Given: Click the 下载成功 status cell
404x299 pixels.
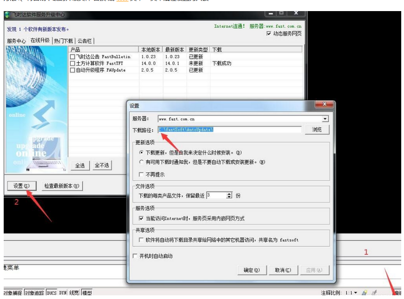Looking at the screenshot, I should coord(221,63).
